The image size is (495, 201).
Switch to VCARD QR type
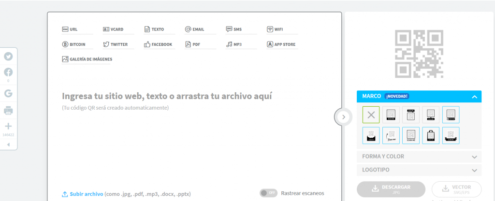(x=113, y=29)
